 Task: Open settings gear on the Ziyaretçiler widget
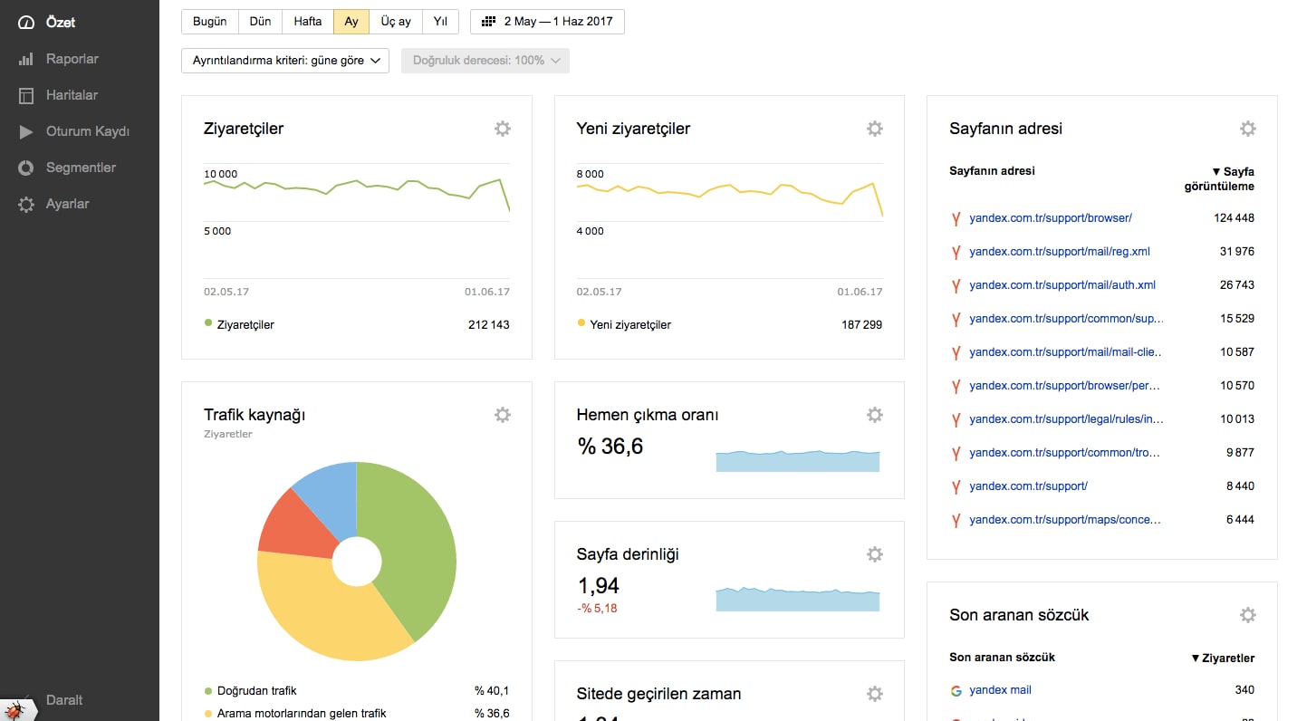coord(503,129)
